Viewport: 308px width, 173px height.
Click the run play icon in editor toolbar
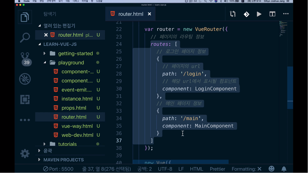[x=259, y=14]
